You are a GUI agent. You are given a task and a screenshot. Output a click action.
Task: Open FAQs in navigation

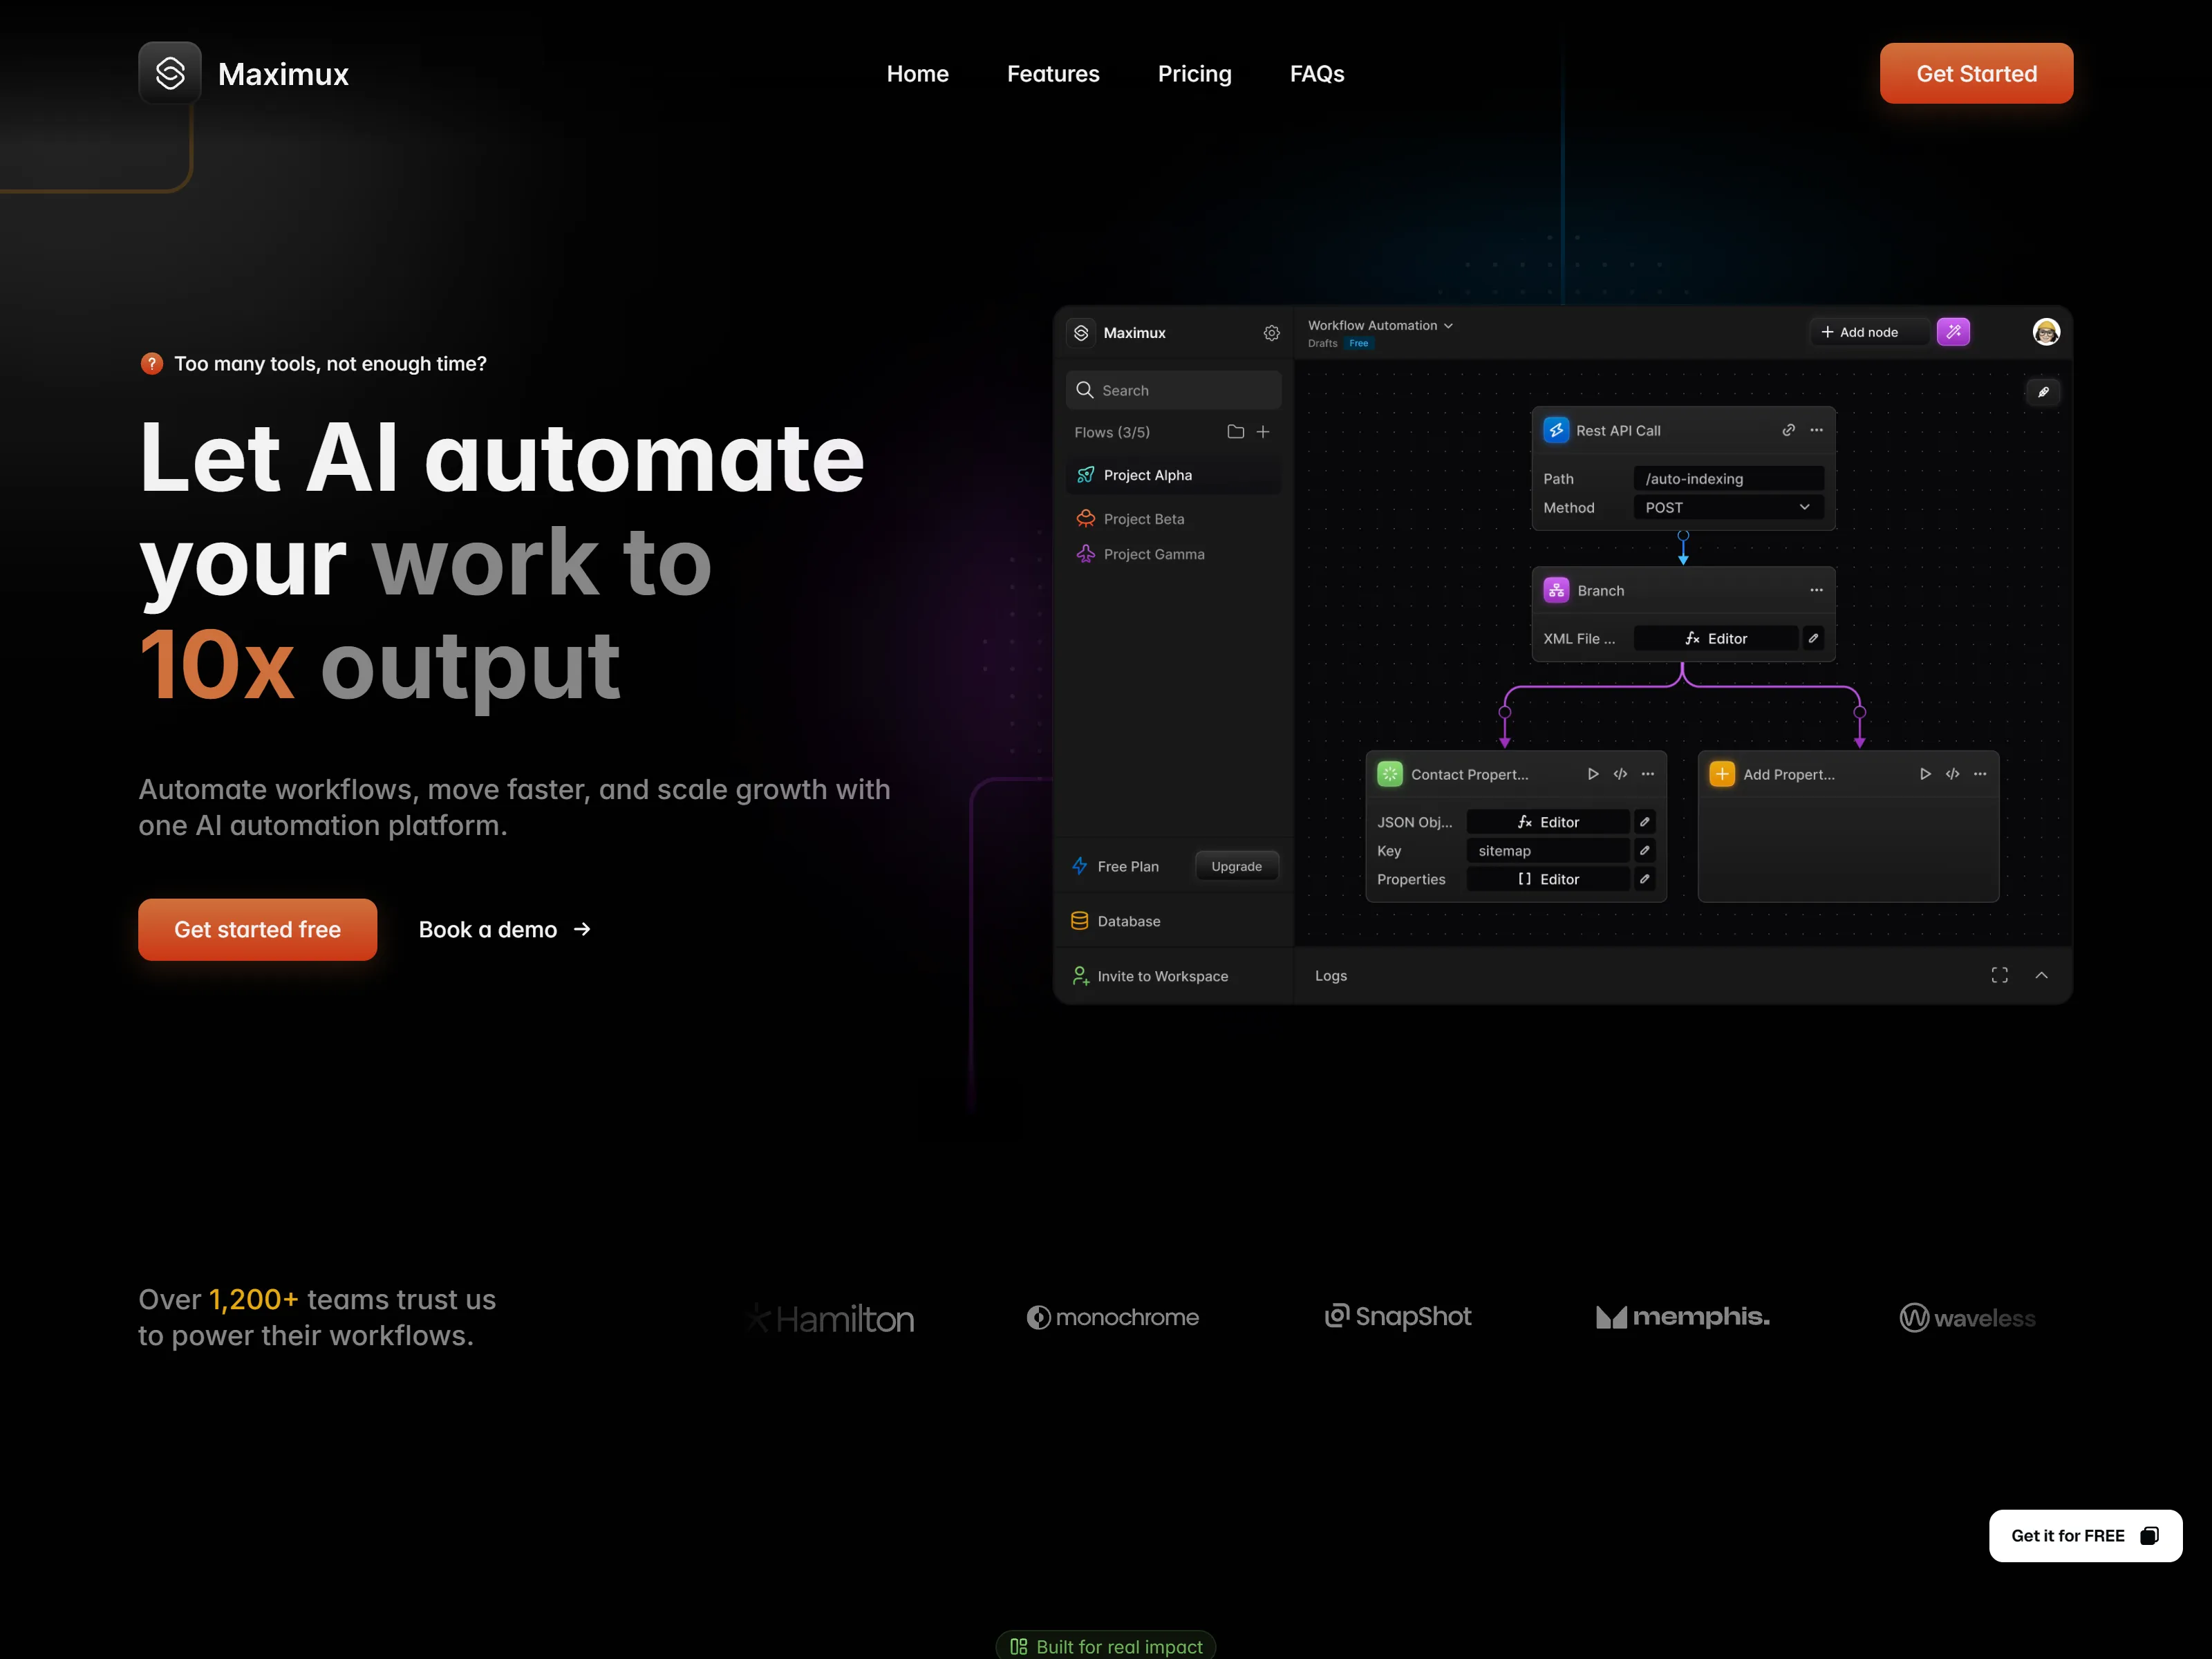click(1317, 74)
